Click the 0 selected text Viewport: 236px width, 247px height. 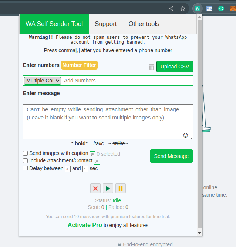108,154
